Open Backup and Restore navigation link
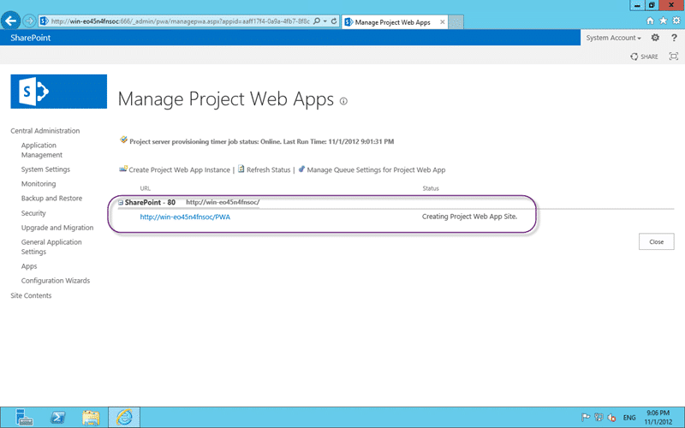 [x=51, y=198]
